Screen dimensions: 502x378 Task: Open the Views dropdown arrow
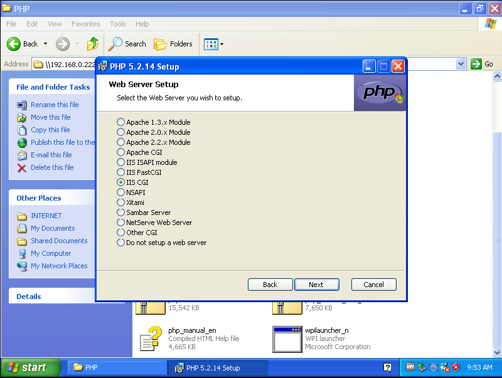(222, 45)
